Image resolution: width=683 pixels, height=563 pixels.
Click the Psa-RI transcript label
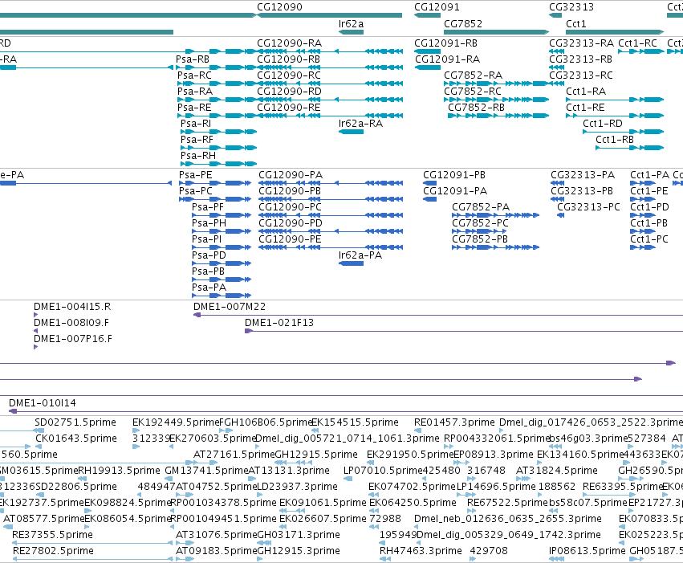click(x=196, y=124)
